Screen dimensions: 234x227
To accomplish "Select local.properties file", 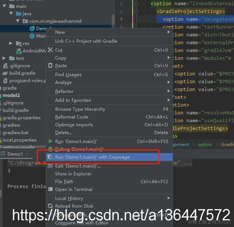I will tap(19, 140).
